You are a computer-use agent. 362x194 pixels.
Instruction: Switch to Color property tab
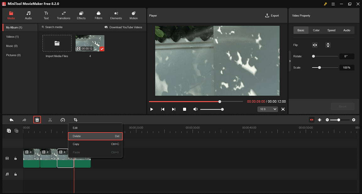316,30
